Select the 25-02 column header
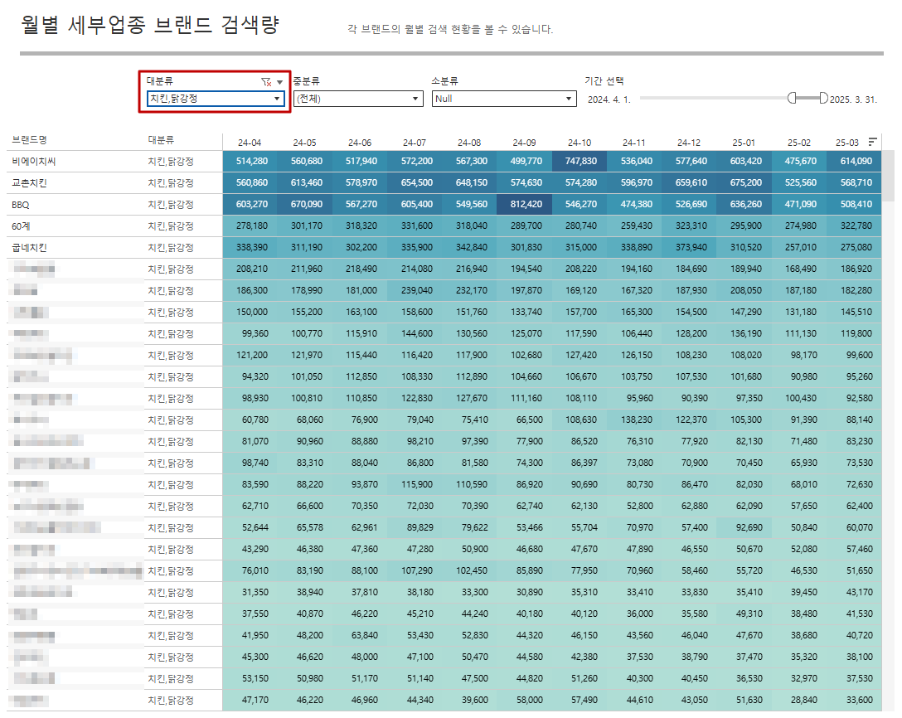Viewport: 902px width, 718px height. click(x=799, y=143)
